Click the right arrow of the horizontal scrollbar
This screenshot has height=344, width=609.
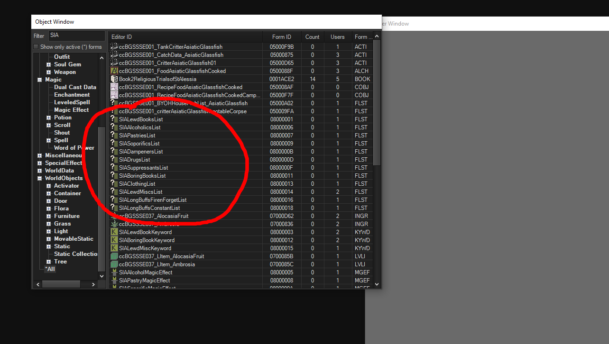point(92,284)
